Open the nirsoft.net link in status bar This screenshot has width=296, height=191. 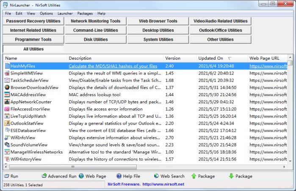point(163,184)
